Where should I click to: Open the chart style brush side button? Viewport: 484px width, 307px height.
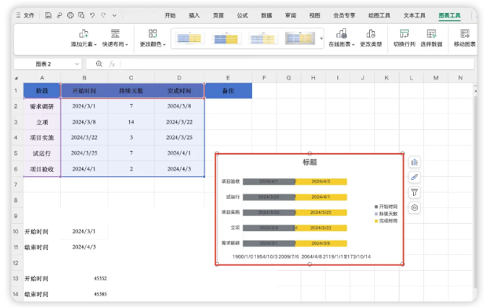pos(414,177)
